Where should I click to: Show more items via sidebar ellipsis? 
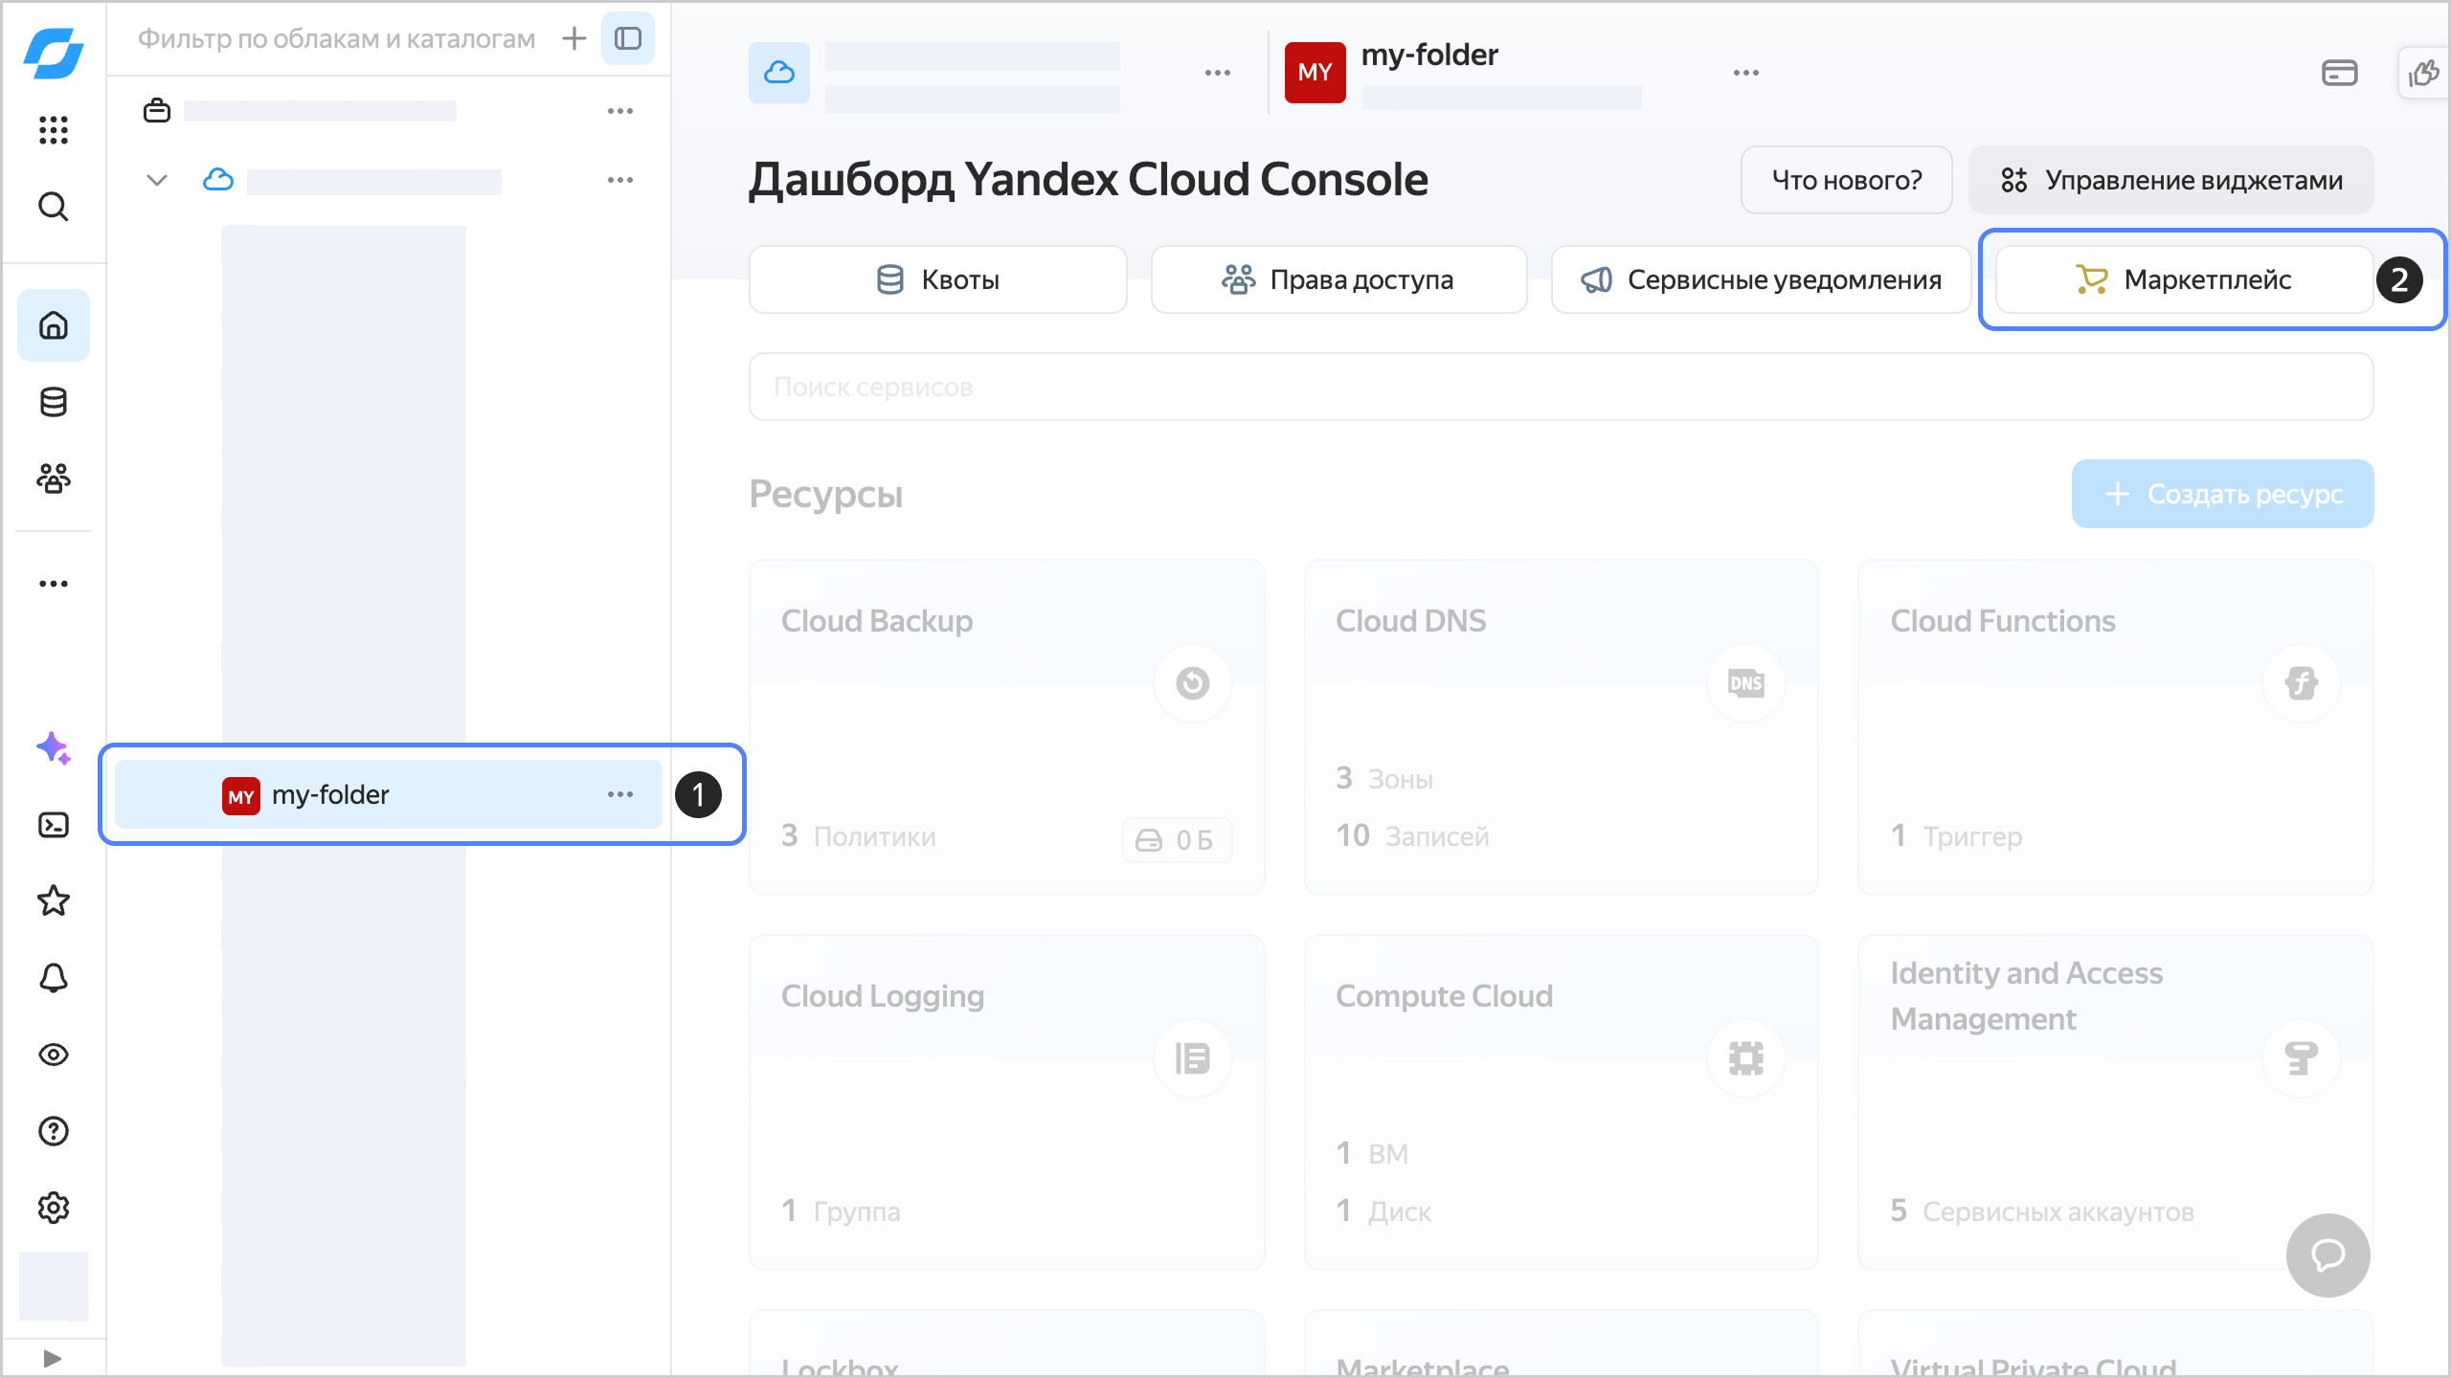tap(54, 584)
